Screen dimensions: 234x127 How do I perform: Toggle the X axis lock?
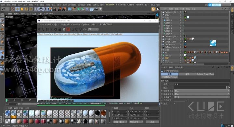click(36, 9)
